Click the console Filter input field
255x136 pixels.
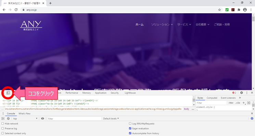point(74,119)
